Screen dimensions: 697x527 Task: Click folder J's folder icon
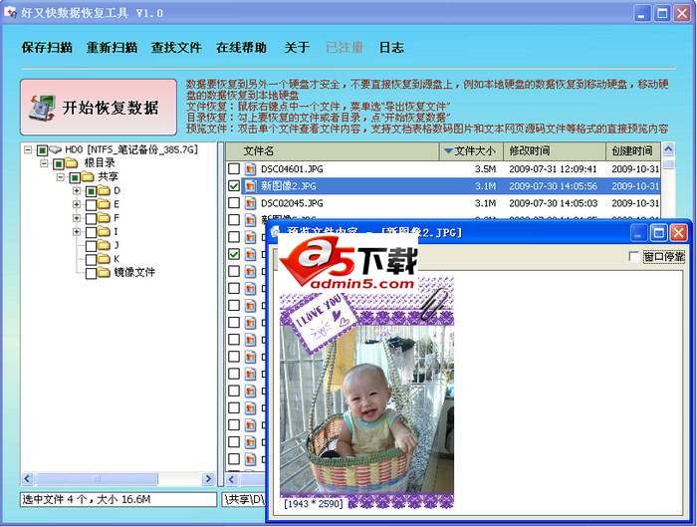[x=104, y=245]
